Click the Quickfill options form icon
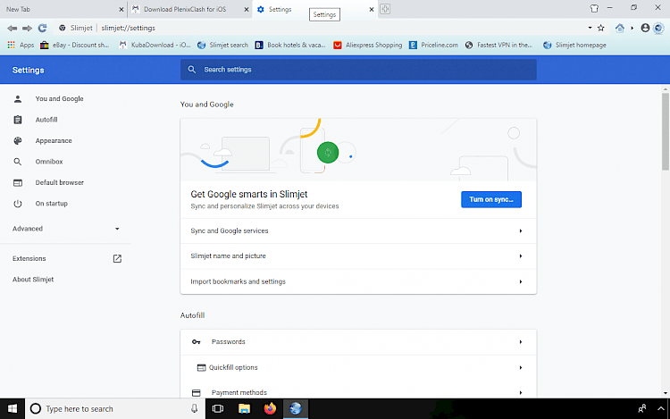This screenshot has width=670, height=419. 201,367
